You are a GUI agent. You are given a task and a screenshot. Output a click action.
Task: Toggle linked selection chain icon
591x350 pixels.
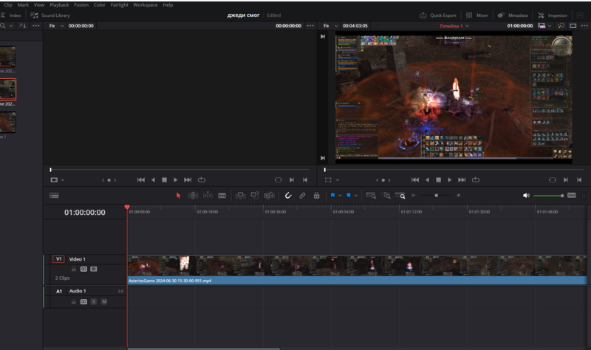tap(302, 196)
